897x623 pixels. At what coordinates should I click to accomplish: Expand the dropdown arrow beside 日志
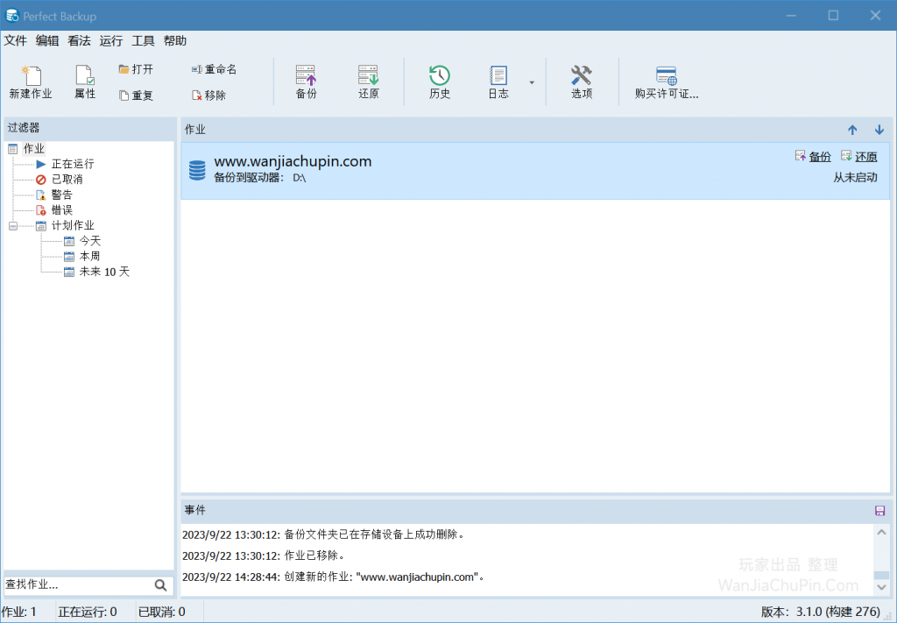(x=532, y=82)
